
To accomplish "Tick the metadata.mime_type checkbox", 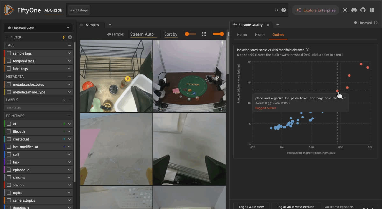I will tap(9, 92).
